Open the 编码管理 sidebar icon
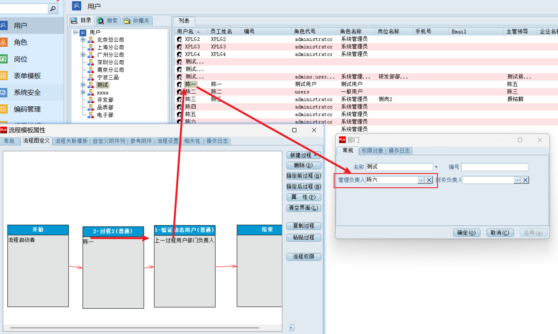This screenshot has height=334, width=558. click(x=3, y=109)
